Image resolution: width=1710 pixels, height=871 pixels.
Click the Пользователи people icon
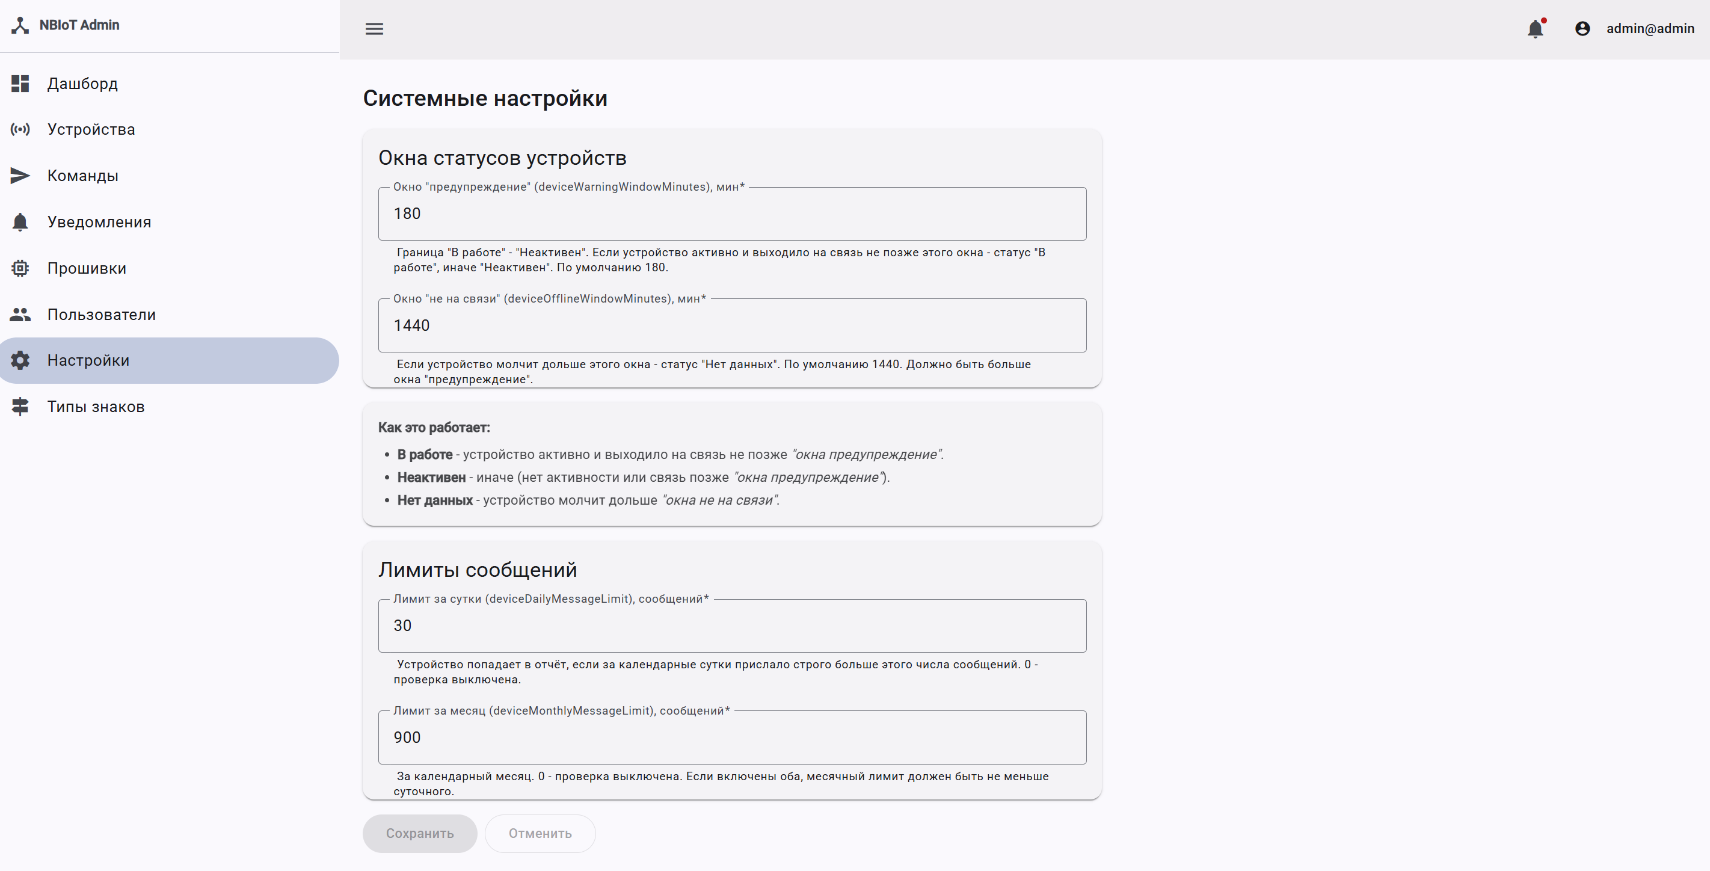point(20,315)
